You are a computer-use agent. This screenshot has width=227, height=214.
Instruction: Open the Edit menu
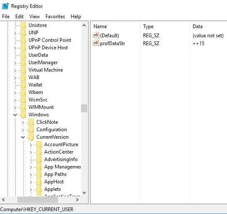[19, 17]
